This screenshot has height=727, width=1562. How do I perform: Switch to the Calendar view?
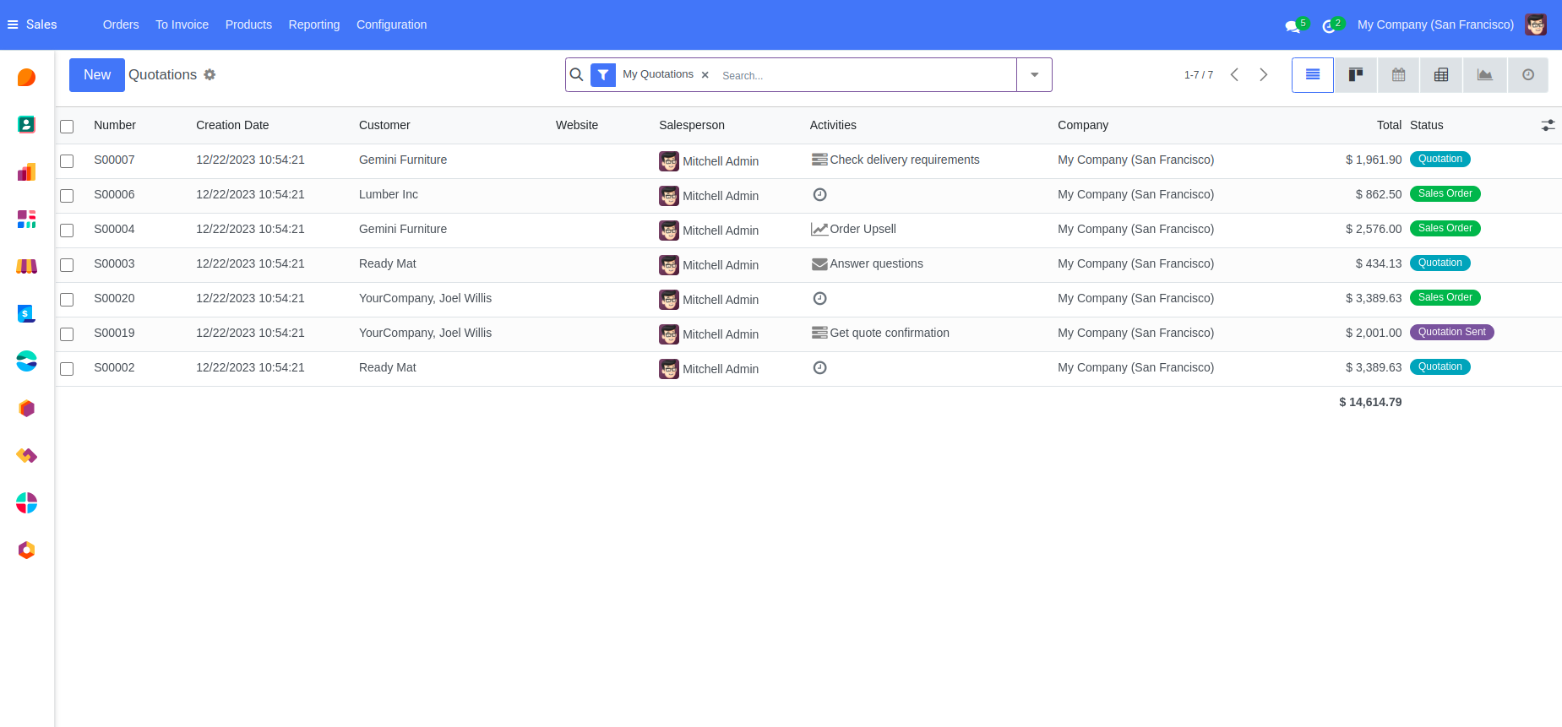1399,75
